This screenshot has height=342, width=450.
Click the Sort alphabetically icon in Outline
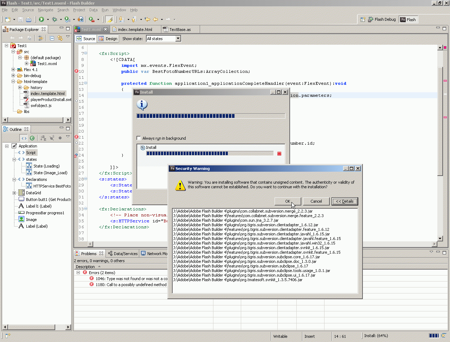43,138
